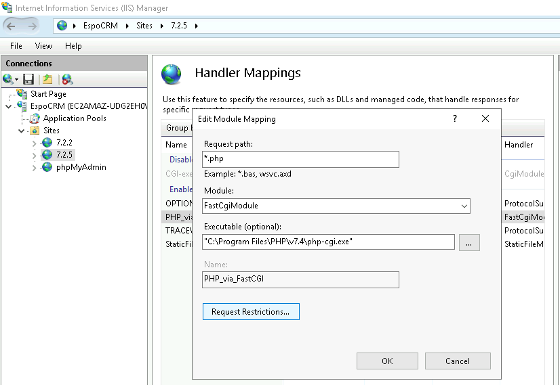Click the Up folder icon in Connections
The height and width of the screenshot is (385, 560).
point(47,79)
